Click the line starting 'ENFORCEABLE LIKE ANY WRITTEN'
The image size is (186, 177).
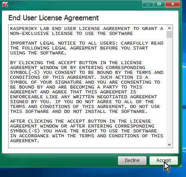tap(84, 97)
